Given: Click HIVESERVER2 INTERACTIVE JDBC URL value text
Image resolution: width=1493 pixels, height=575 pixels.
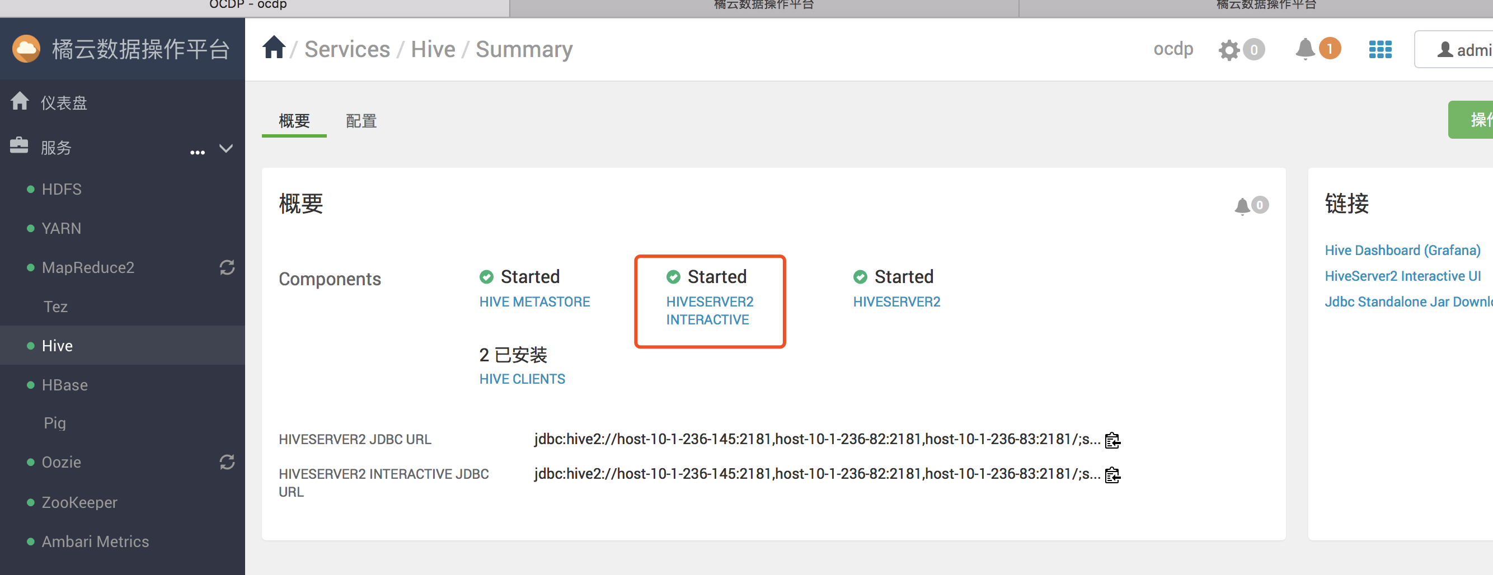Looking at the screenshot, I should 816,474.
